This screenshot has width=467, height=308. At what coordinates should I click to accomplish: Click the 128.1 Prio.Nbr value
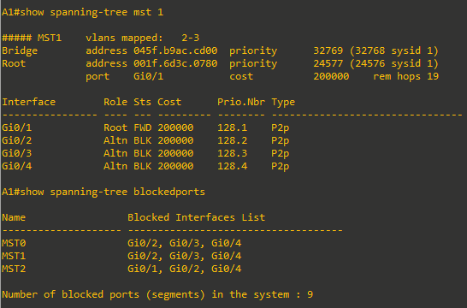[233, 127]
